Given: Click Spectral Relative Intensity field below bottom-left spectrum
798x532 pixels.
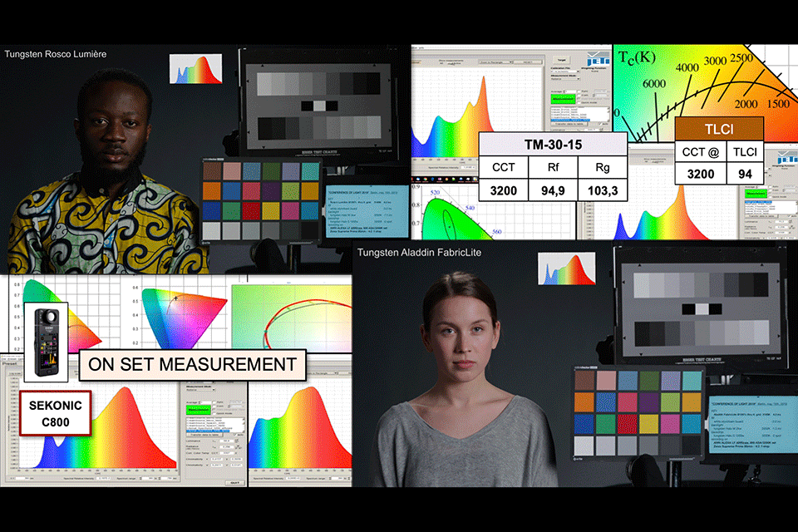Looking at the screenshot, I should pos(105,479).
